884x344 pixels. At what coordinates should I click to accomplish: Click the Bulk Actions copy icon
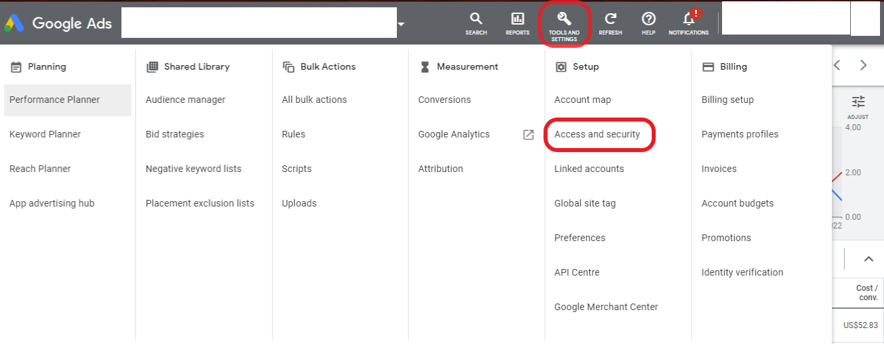pyautogui.click(x=288, y=66)
